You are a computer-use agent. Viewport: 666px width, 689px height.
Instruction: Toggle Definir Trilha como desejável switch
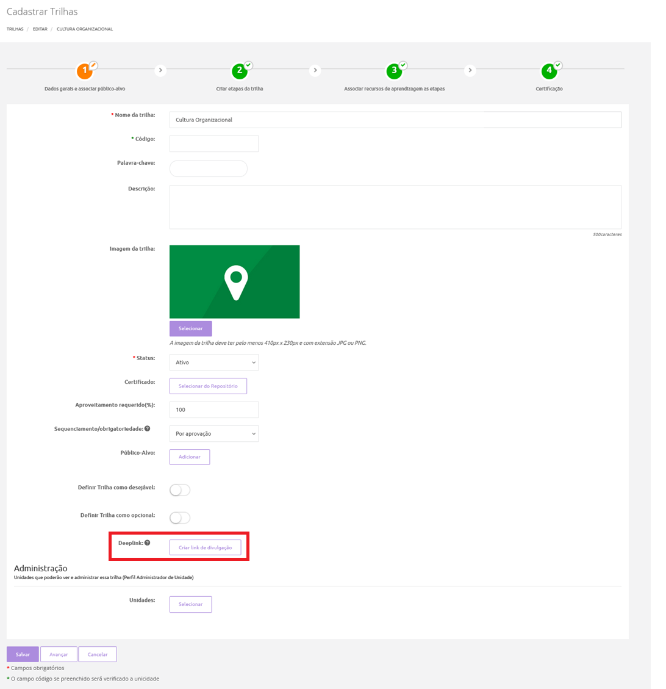180,491
